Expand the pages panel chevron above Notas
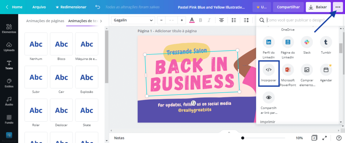The width and height of the screenshot is (345, 143). click(229, 132)
